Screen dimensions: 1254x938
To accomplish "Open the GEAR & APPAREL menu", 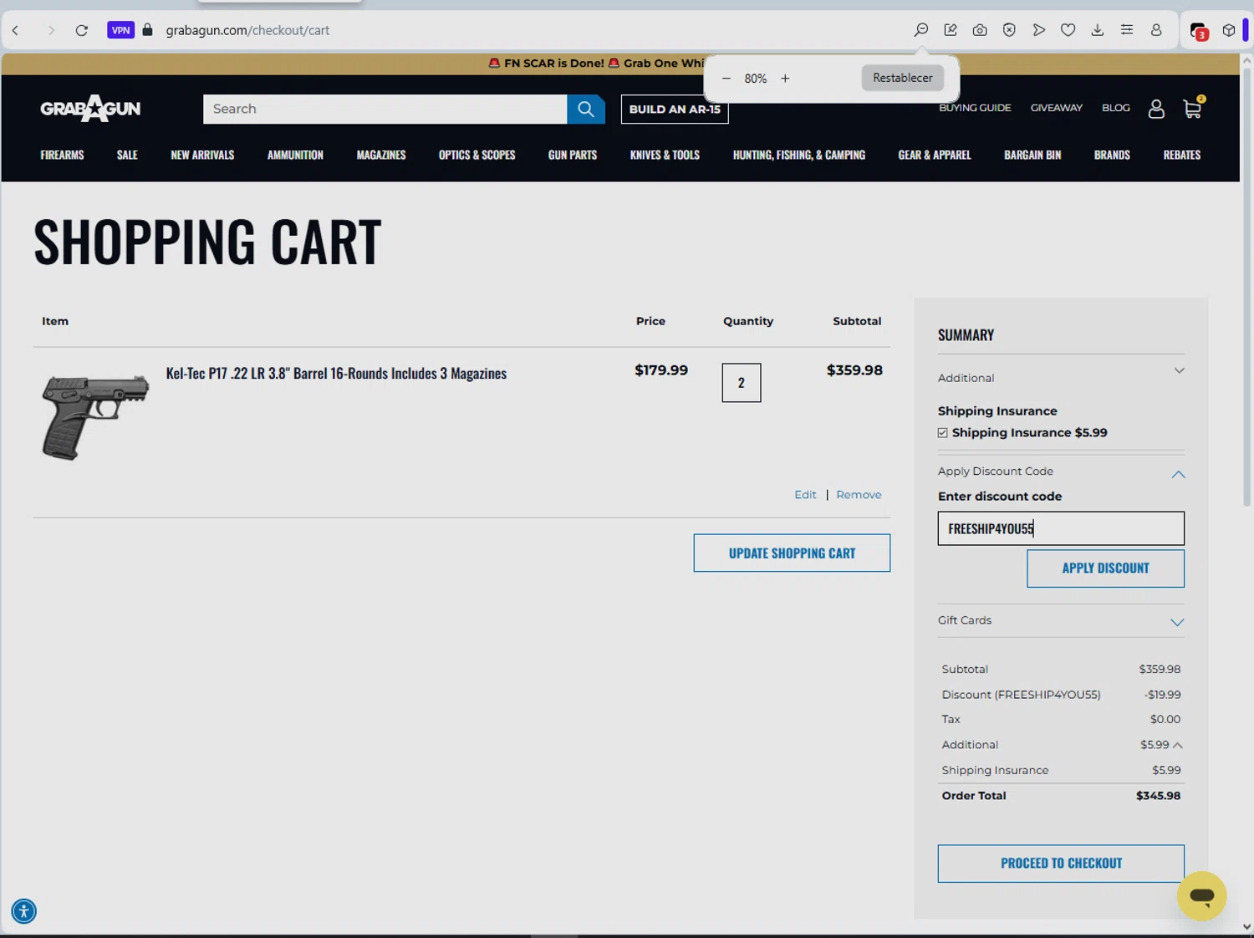I will tap(935, 155).
